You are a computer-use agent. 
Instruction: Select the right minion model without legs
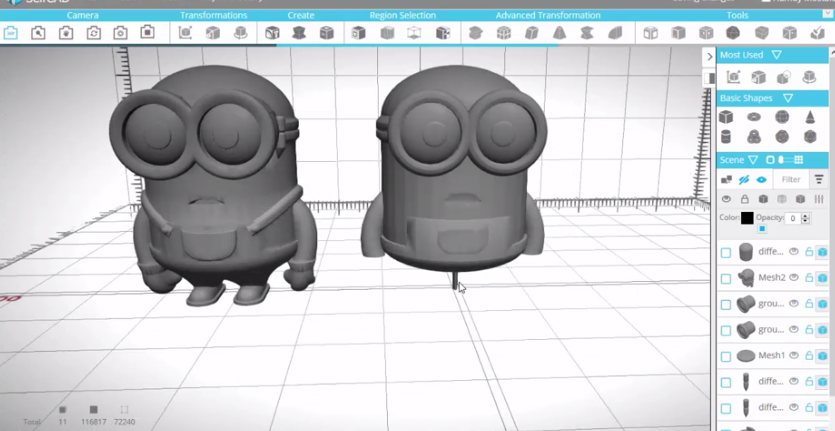tap(454, 168)
